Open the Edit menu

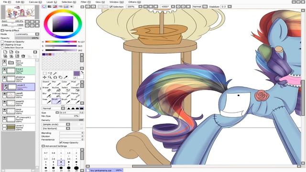pos(20,2)
